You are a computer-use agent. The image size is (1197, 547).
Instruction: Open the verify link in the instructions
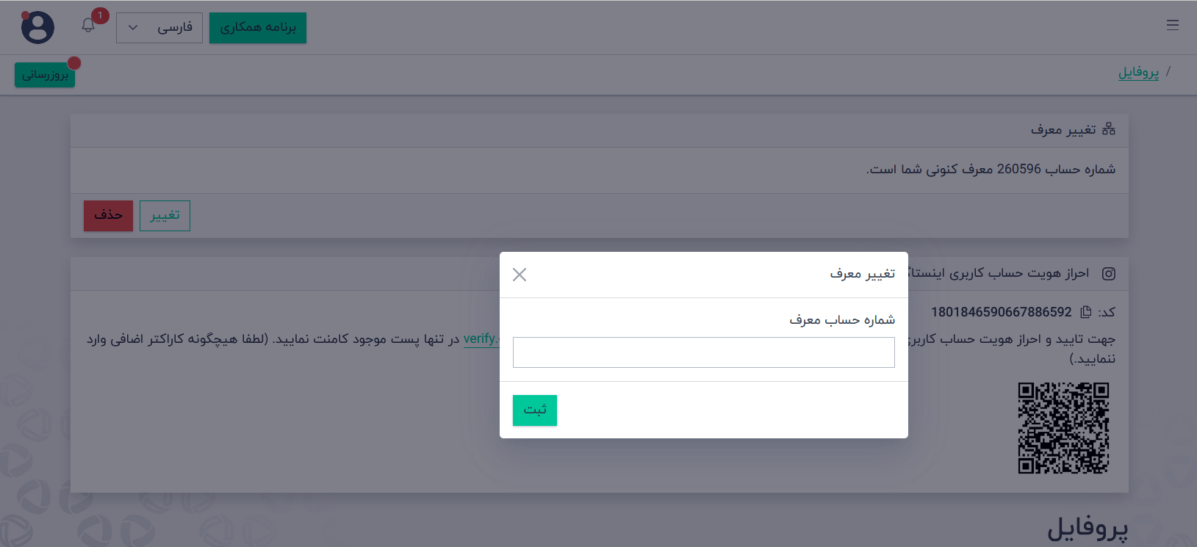[481, 338]
